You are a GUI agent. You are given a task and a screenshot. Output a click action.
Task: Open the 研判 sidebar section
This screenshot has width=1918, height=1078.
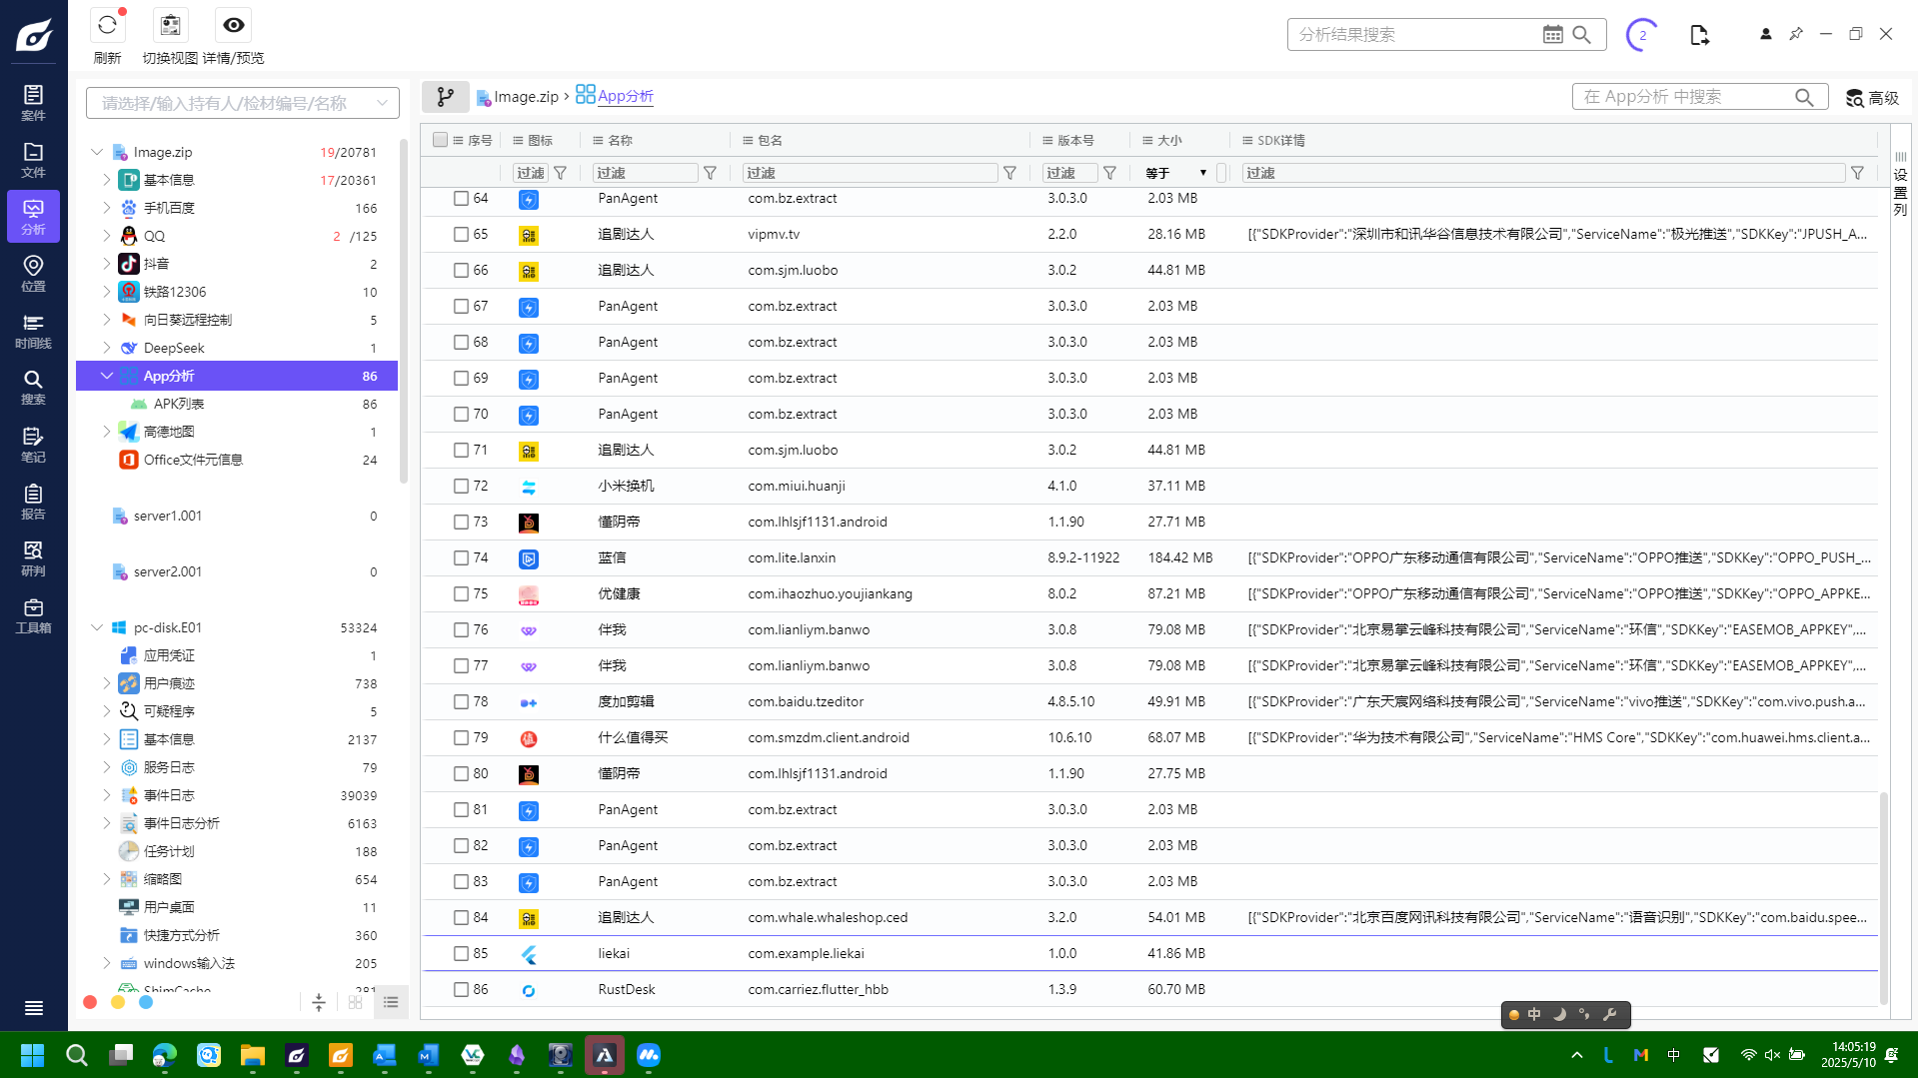(x=33, y=557)
